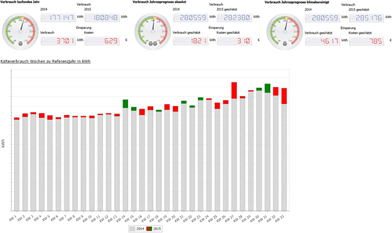Toggle the 2015 red-green legend series
The height and width of the screenshot is (233, 392).
(x=154, y=229)
